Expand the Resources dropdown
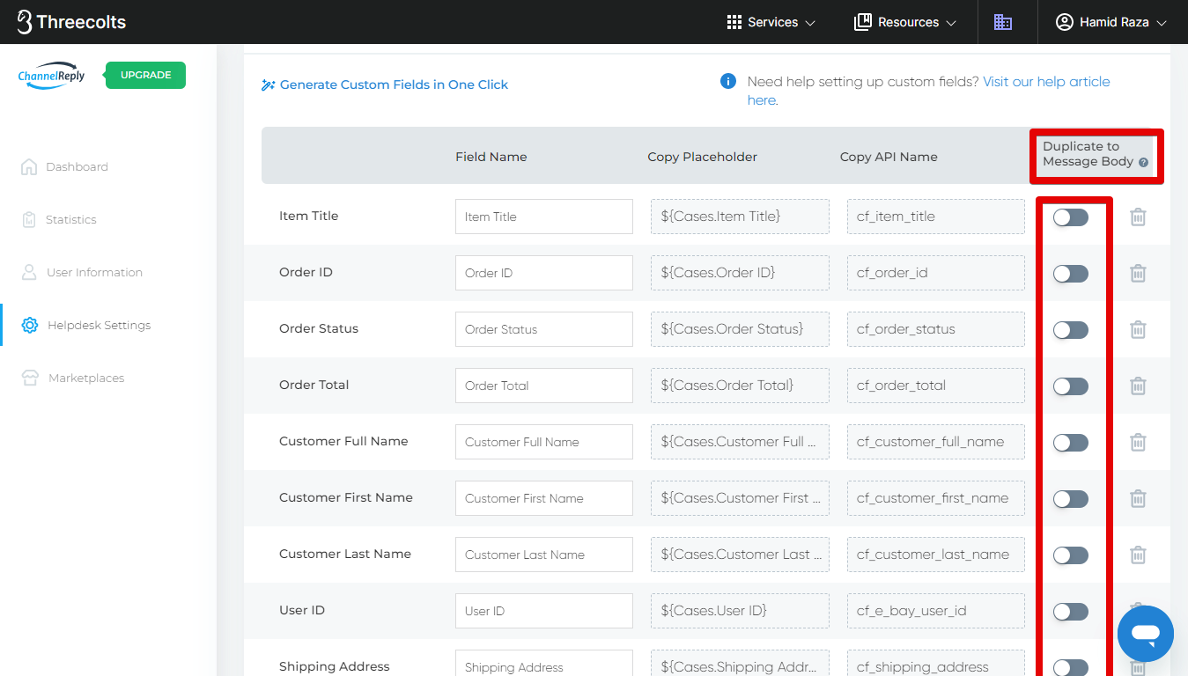This screenshot has height=676, width=1188. click(905, 22)
